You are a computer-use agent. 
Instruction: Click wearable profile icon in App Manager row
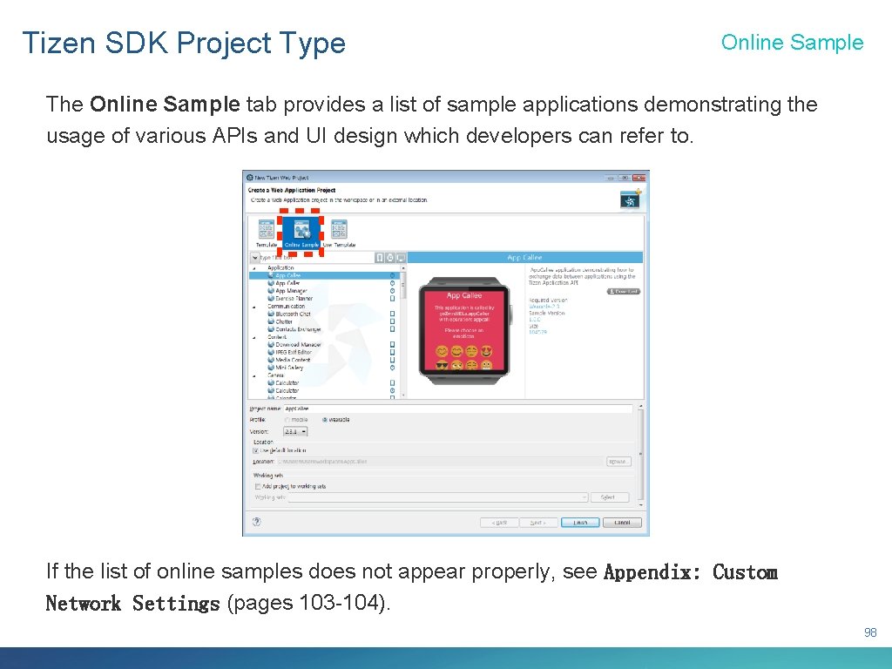pyautogui.click(x=393, y=291)
